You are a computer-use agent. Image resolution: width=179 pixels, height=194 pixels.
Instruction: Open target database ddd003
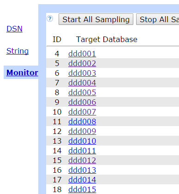click(82, 73)
